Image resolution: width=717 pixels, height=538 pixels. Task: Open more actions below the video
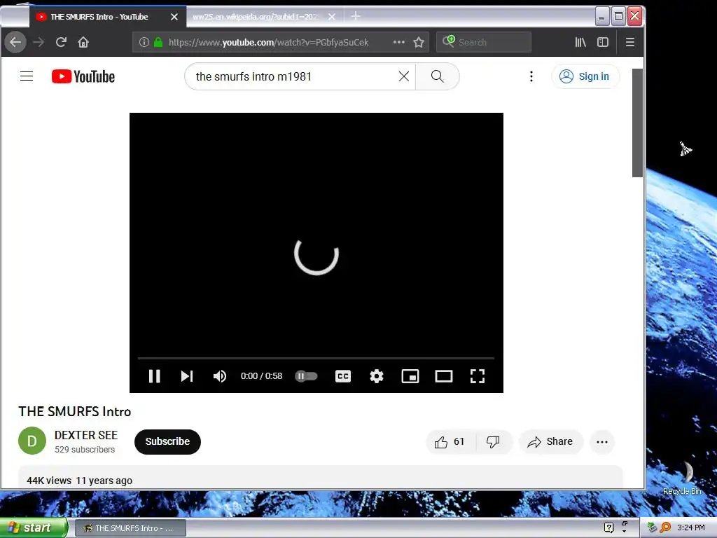pyautogui.click(x=601, y=441)
